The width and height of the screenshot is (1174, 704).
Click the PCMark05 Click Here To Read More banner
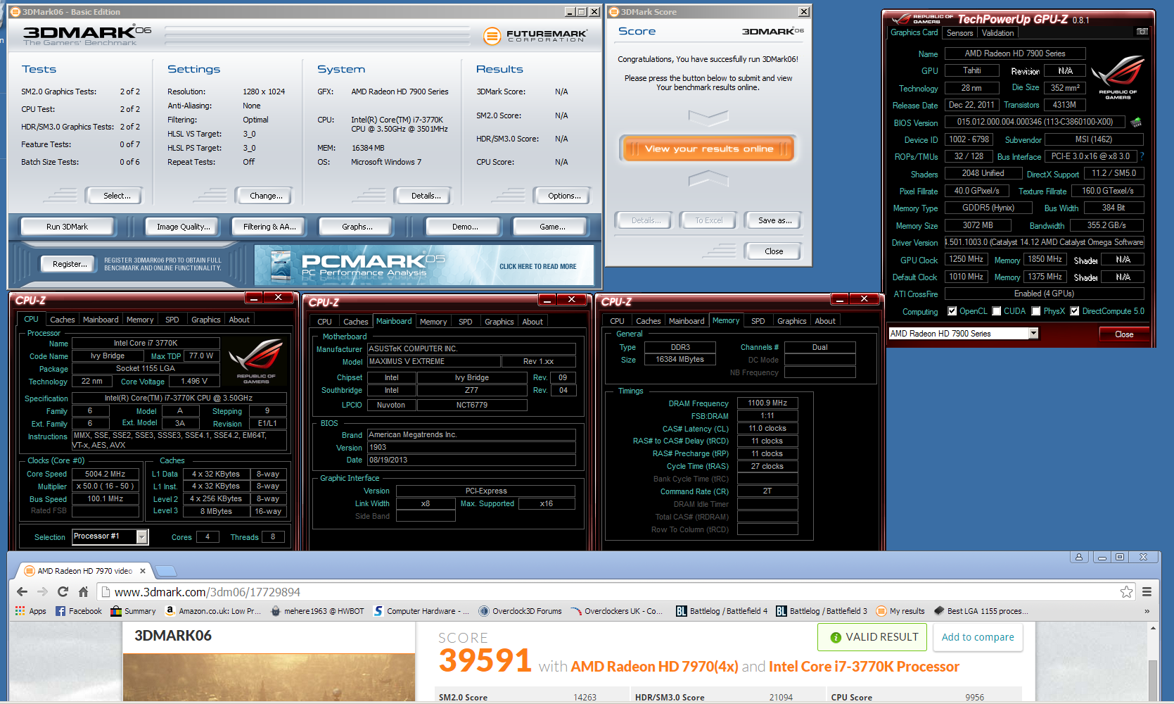point(423,265)
